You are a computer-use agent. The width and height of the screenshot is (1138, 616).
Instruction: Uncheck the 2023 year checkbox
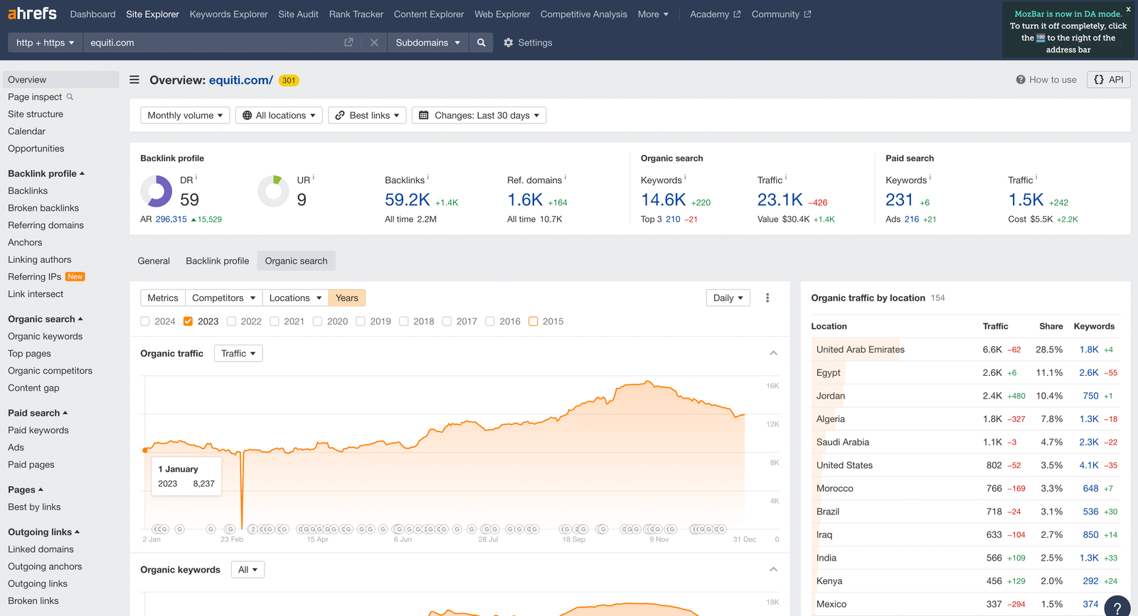[x=188, y=321]
